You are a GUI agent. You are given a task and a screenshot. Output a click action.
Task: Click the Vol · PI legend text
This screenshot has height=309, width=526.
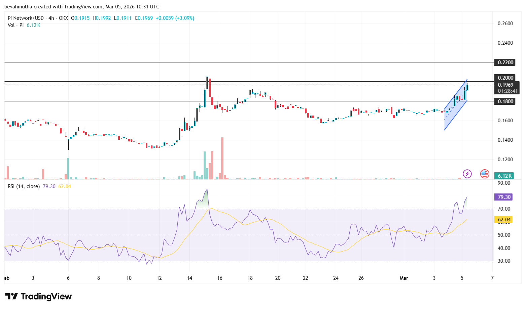[16, 25]
